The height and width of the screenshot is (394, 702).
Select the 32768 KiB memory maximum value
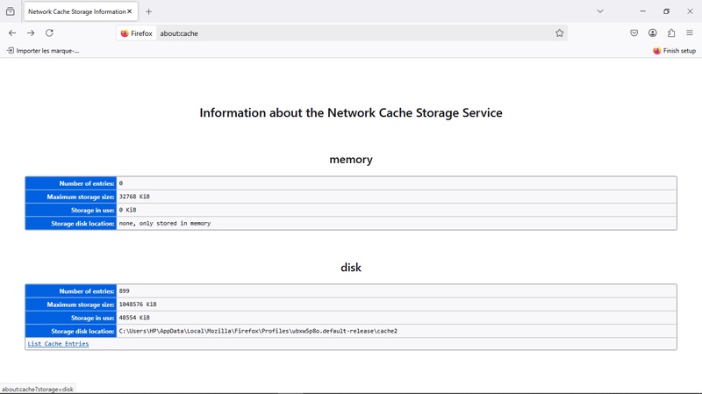(x=134, y=197)
